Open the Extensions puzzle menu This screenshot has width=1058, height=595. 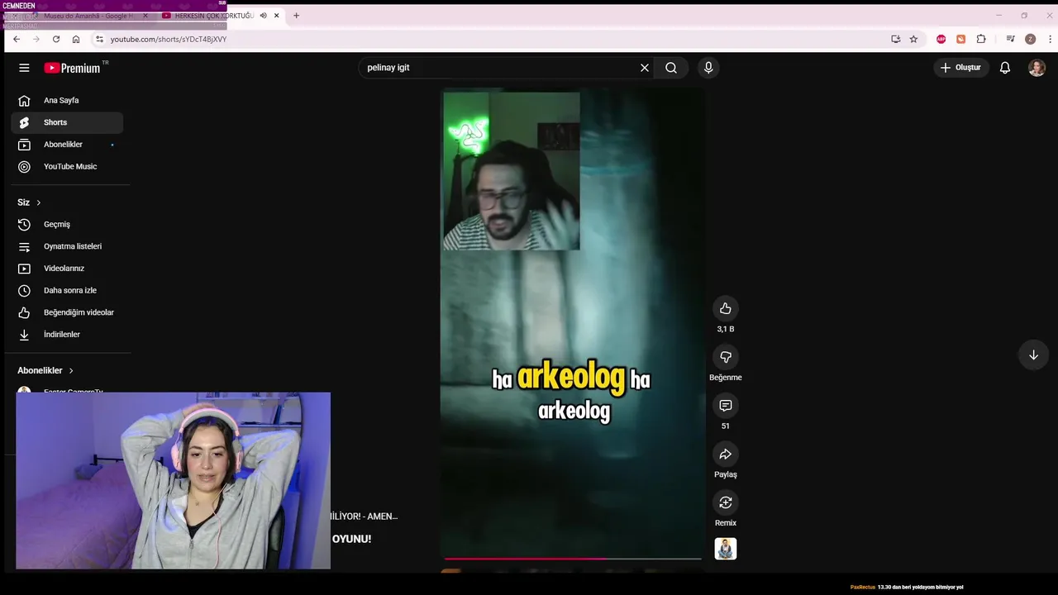coord(981,39)
